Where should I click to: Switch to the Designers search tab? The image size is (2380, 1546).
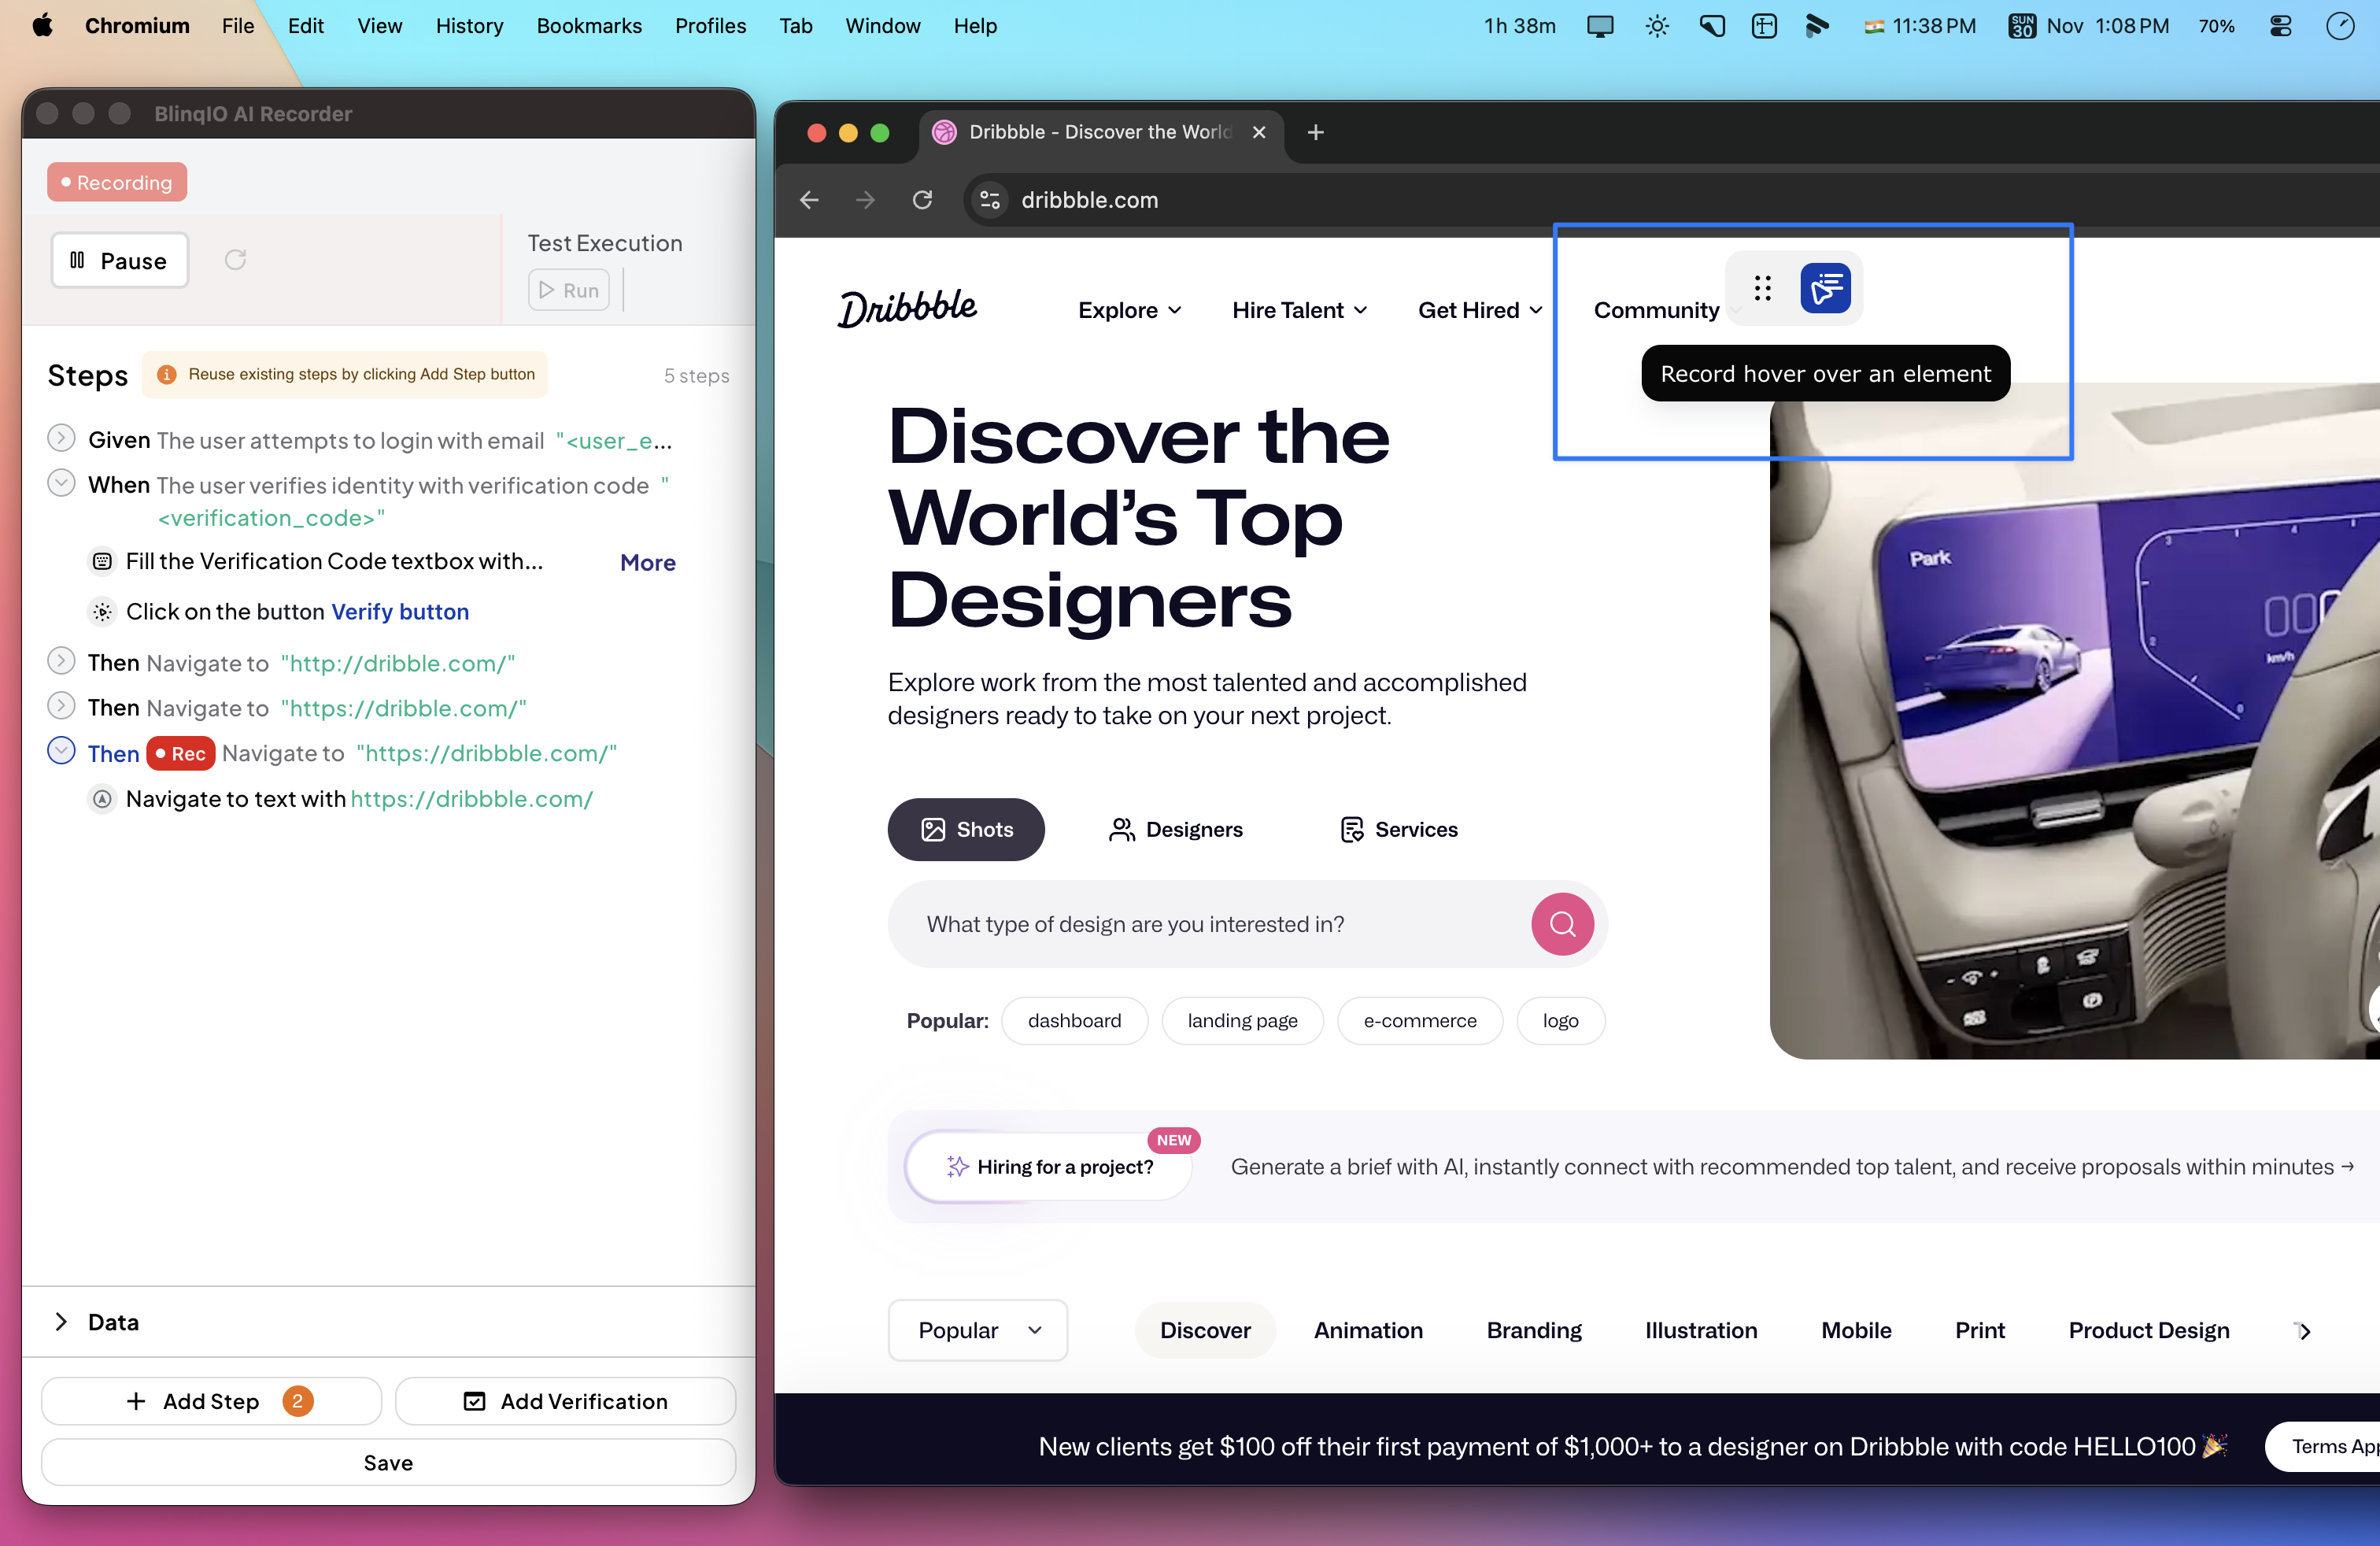coord(1175,829)
